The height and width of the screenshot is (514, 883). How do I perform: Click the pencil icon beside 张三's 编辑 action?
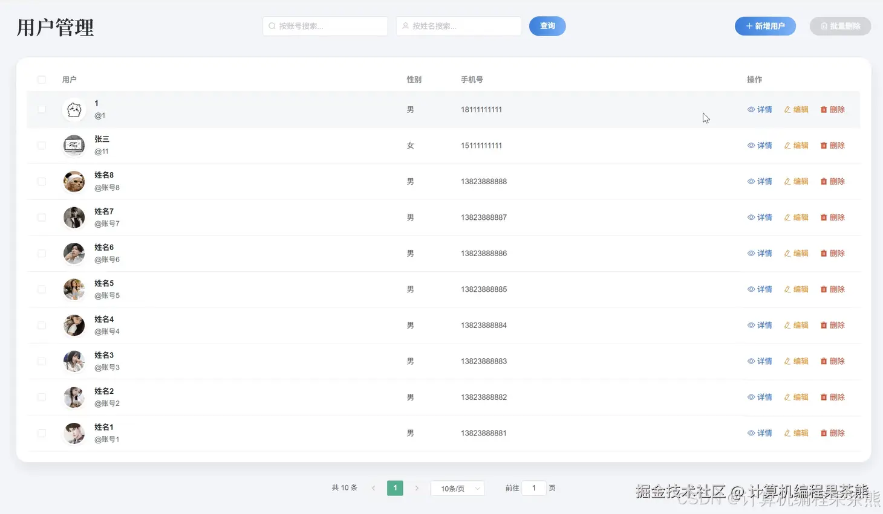[x=787, y=145]
